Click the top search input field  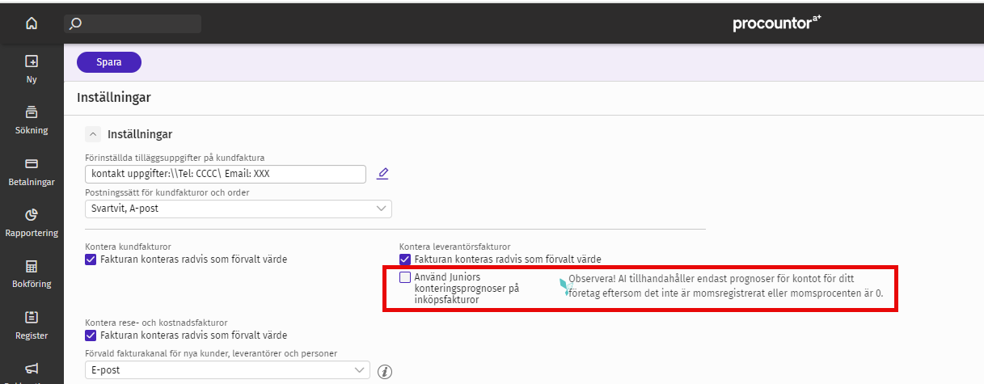[133, 23]
